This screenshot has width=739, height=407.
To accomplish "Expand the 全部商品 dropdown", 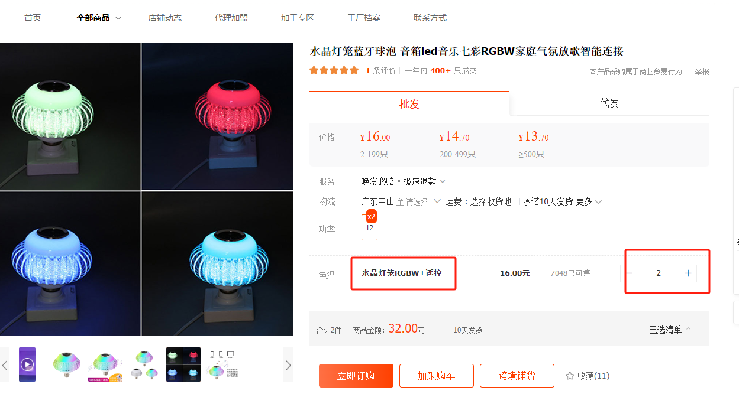I will 99,18.
